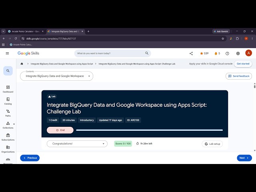Go to Next page
The image size is (256, 192).
pyautogui.click(x=244, y=158)
